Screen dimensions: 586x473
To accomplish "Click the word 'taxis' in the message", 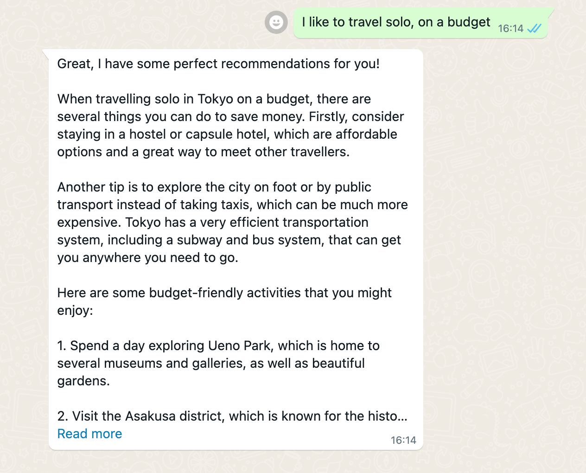I will [x=235, y=205].
